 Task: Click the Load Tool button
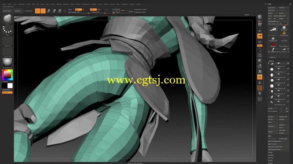[x=273, y=8]
